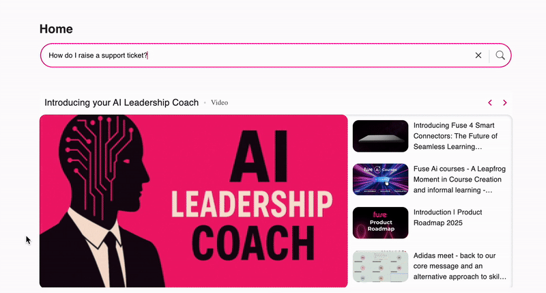Open Product Roadmap thumbnail image
This screenshot has height=293, width=546.
(381, 223)
